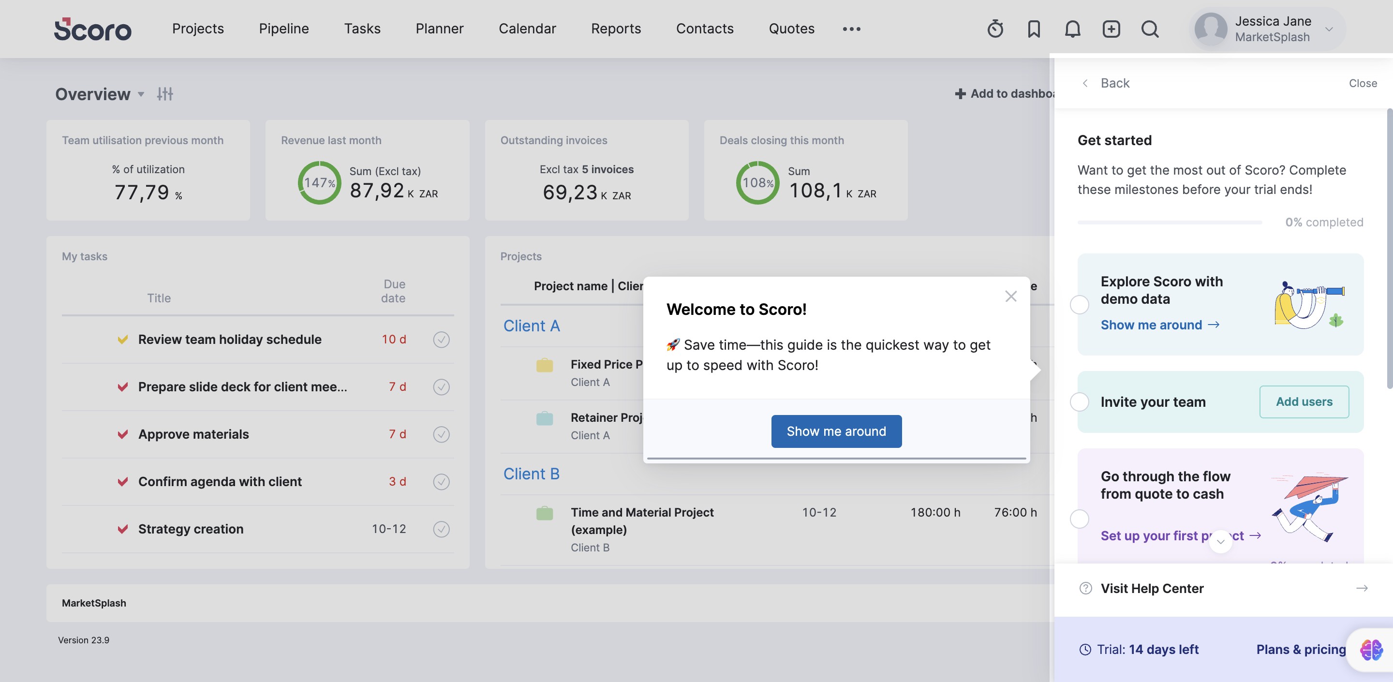Go to the Reports menu

(615, 29)
